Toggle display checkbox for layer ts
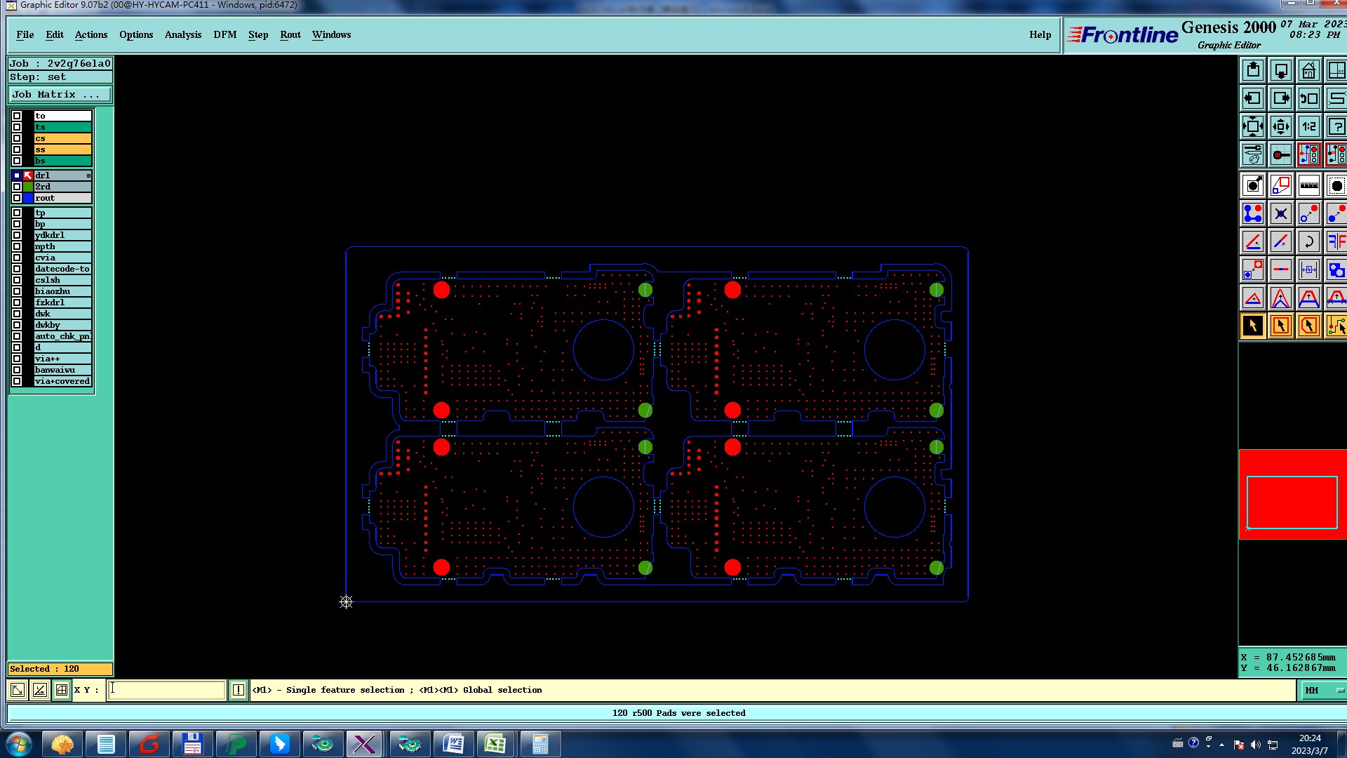This screenshot has height=758, width=1347. (17, 127)
